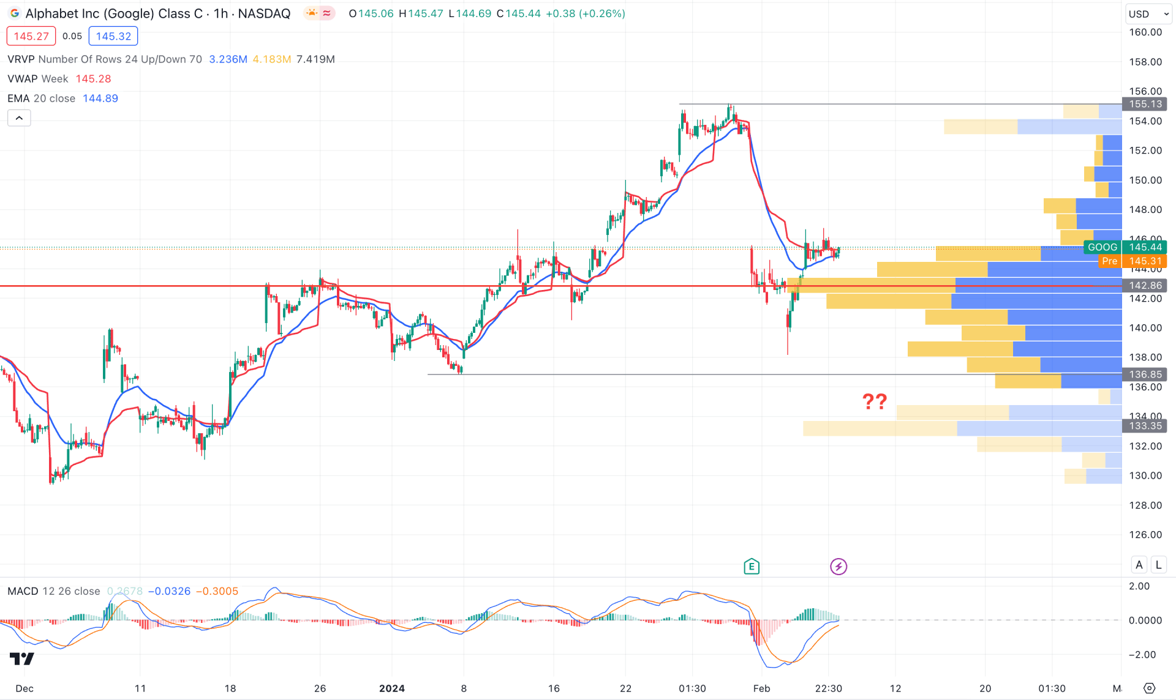Click the VWAP value 145.28
Screen dimensions: 1176x700
pos(93,79)
